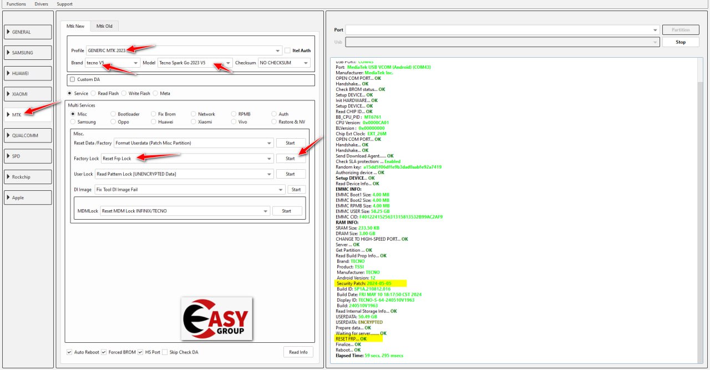Viewport: 710px width, 370px height.
Task: Toggle the Auto Reboot checkbox
Action: point(69,352)
